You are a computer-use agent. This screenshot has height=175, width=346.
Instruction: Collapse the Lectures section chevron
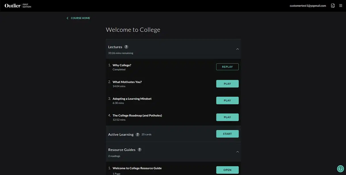pyautogui.click(x=237, y=49)
